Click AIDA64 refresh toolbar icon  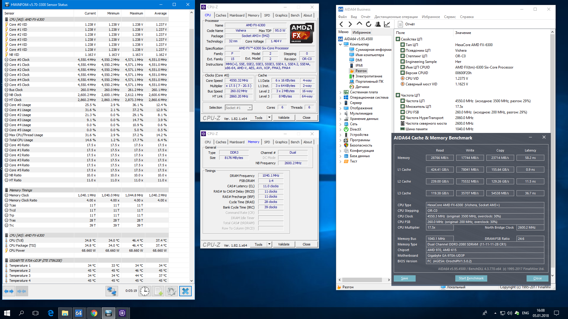pyautogui.click(x=368, y=24)
